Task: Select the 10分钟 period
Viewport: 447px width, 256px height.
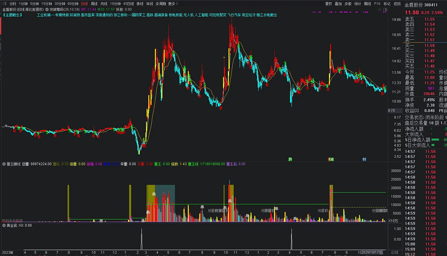Action: 116,4
